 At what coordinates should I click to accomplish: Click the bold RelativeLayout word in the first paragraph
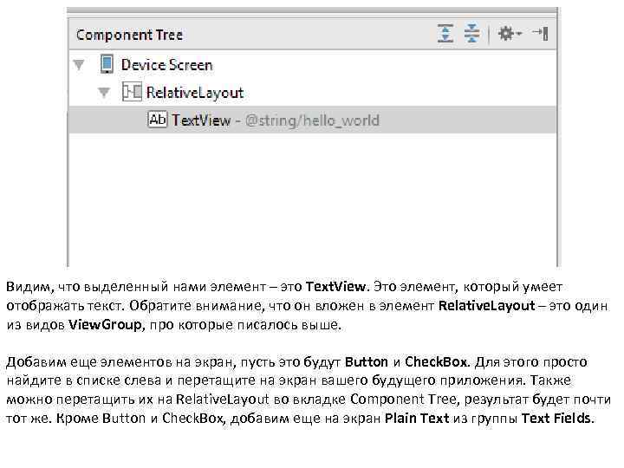[487, 306]
